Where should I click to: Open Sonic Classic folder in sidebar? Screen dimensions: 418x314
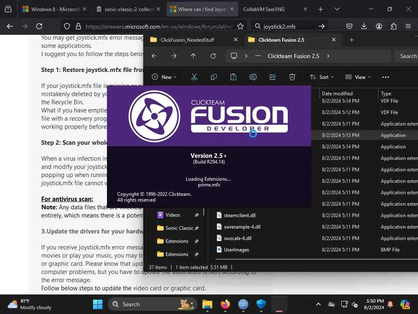pyautogui.click(x=179, y=228)
